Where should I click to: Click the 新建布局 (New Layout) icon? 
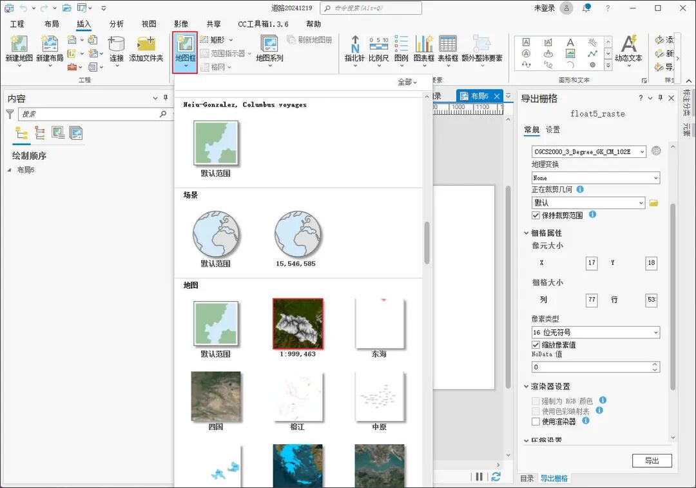tap(50, 44)
